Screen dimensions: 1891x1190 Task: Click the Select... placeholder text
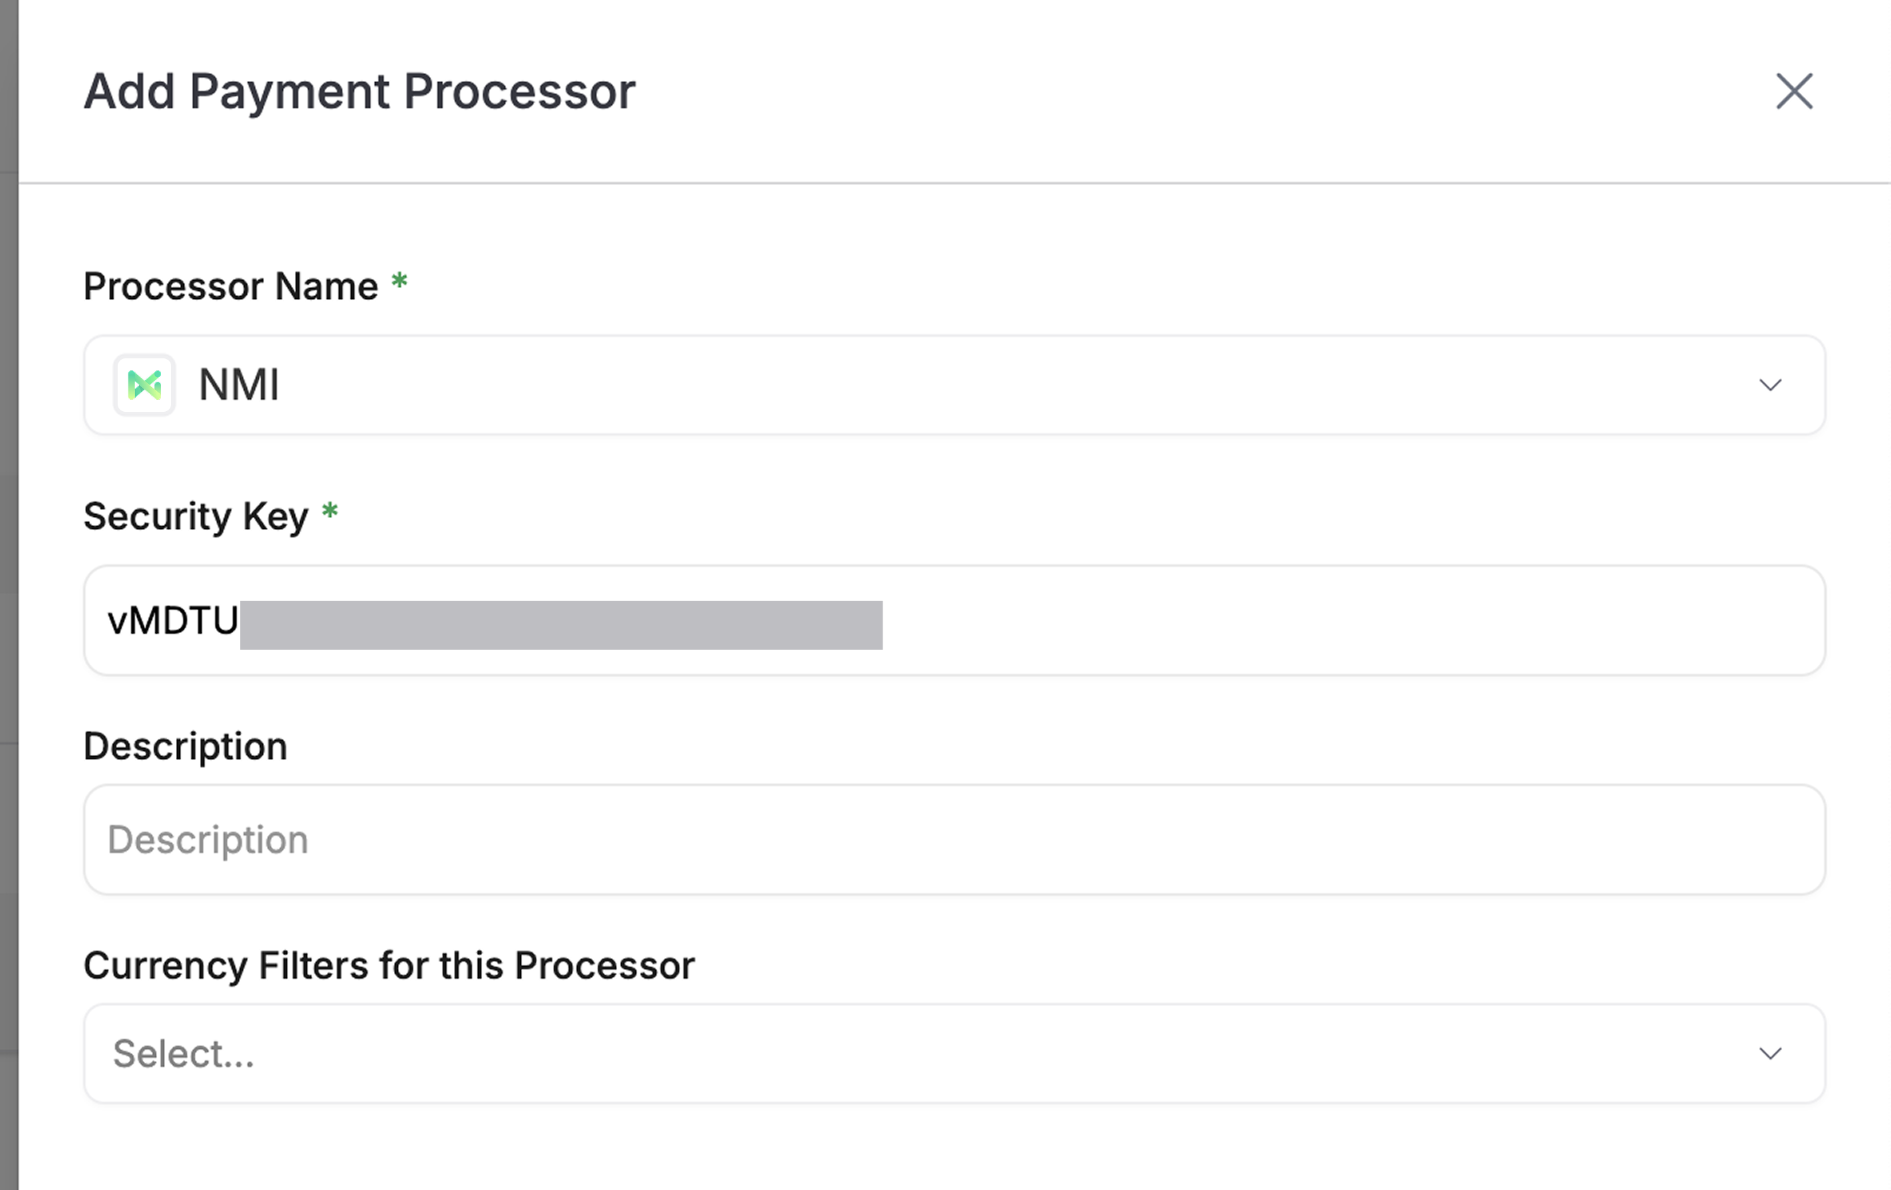(x=184, y=1054)
